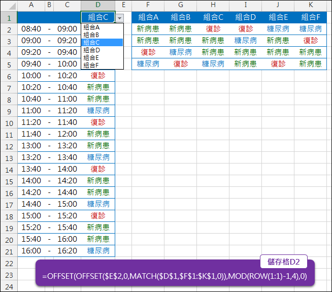Click the 09:20 end time in row 3
Screen dimensions: 332x292
pos(67,41)
